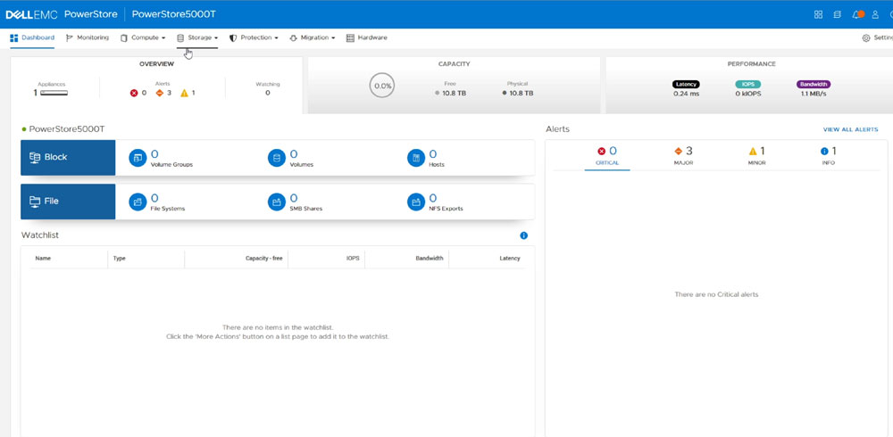
Task: Click the 0.0% capacity gauge
Action: point(382,86)
